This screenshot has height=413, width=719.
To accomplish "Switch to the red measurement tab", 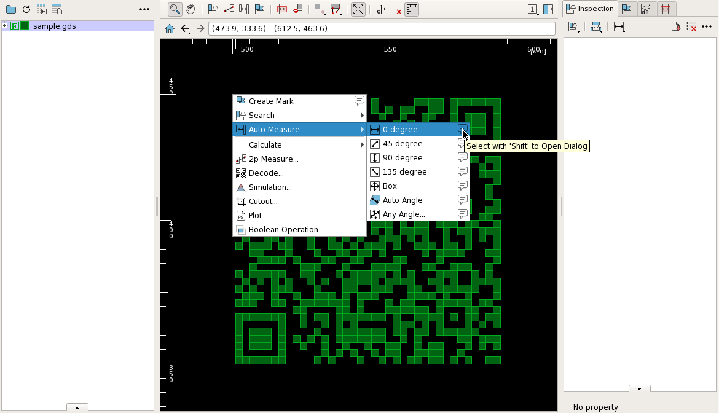I will tap(666, 9).
